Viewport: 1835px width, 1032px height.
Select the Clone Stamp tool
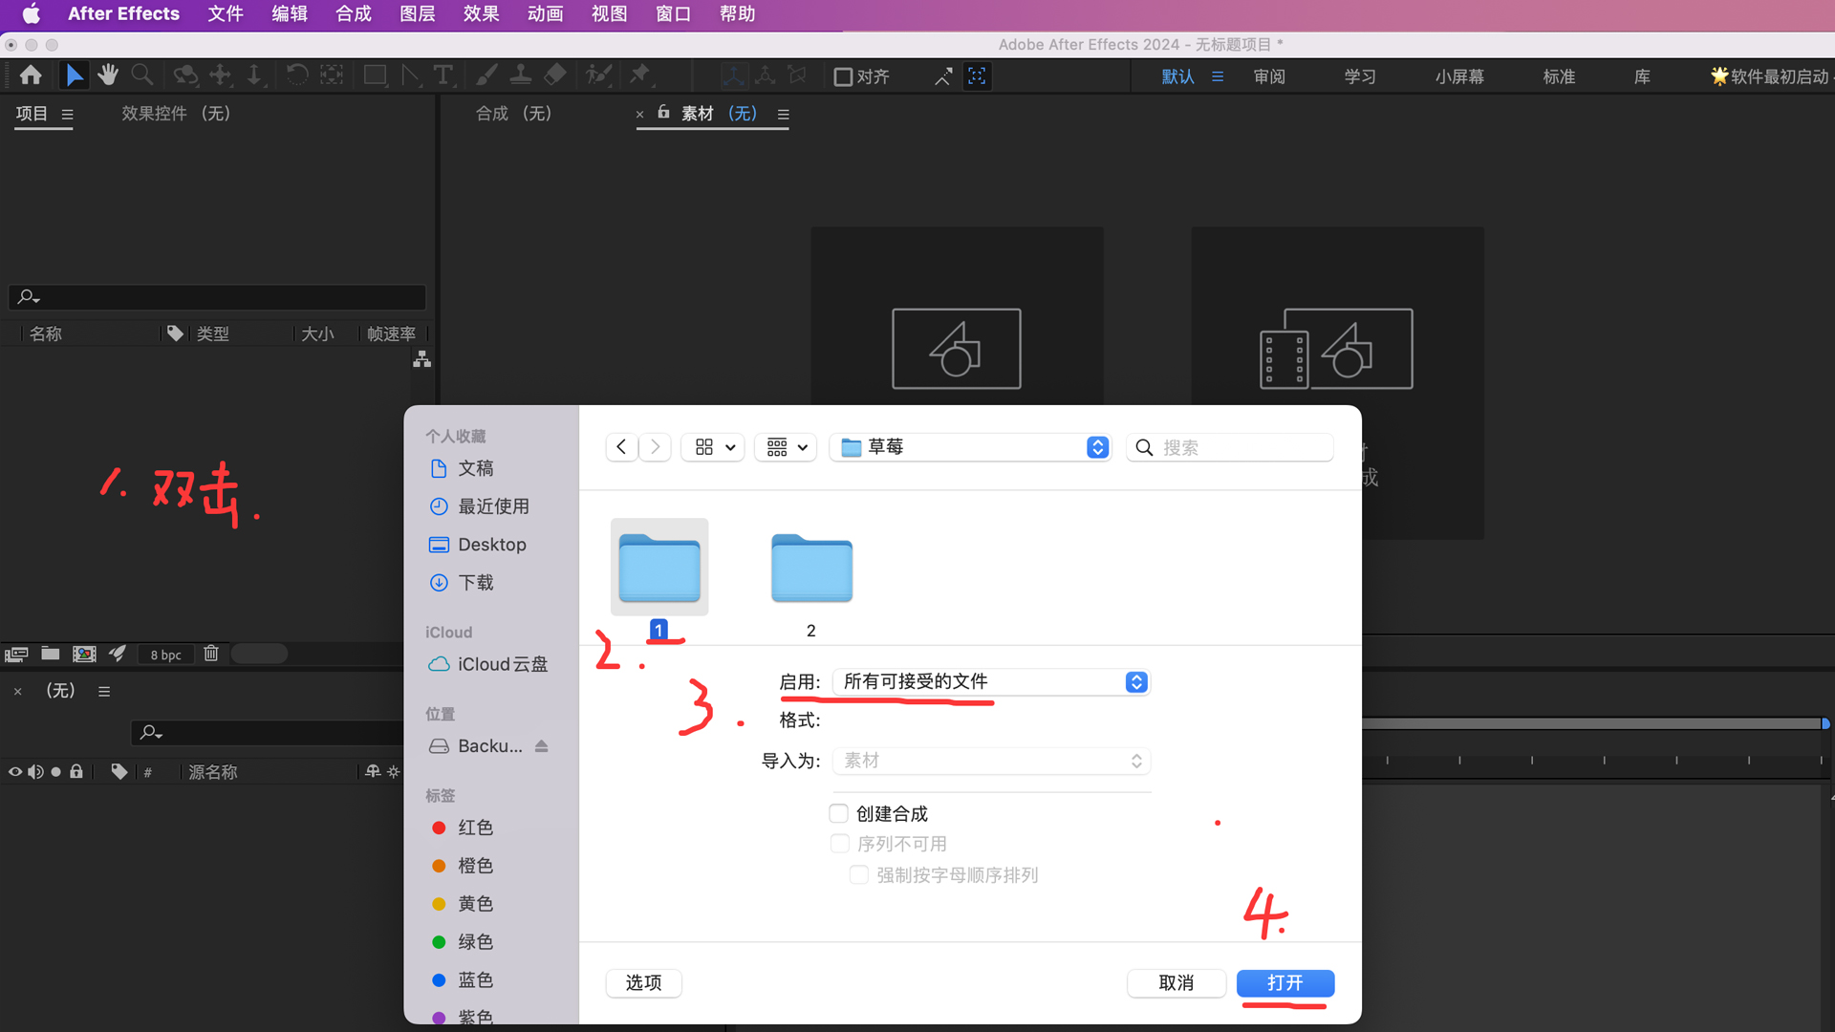coord(521,75)
